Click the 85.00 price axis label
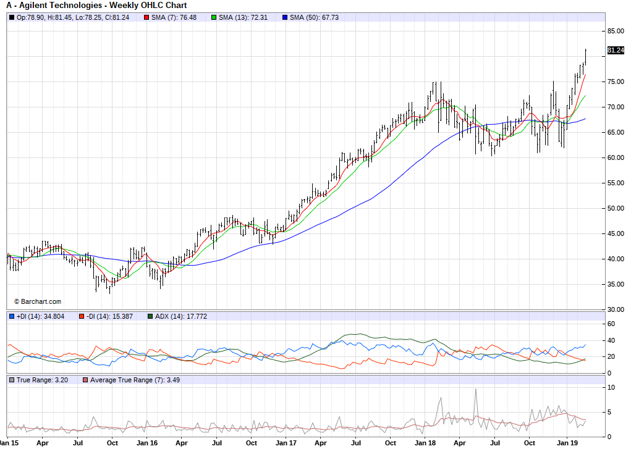Image resolution: width=631 pixels, height=462 pixels. pyautogui.click(x=616, y=31)
